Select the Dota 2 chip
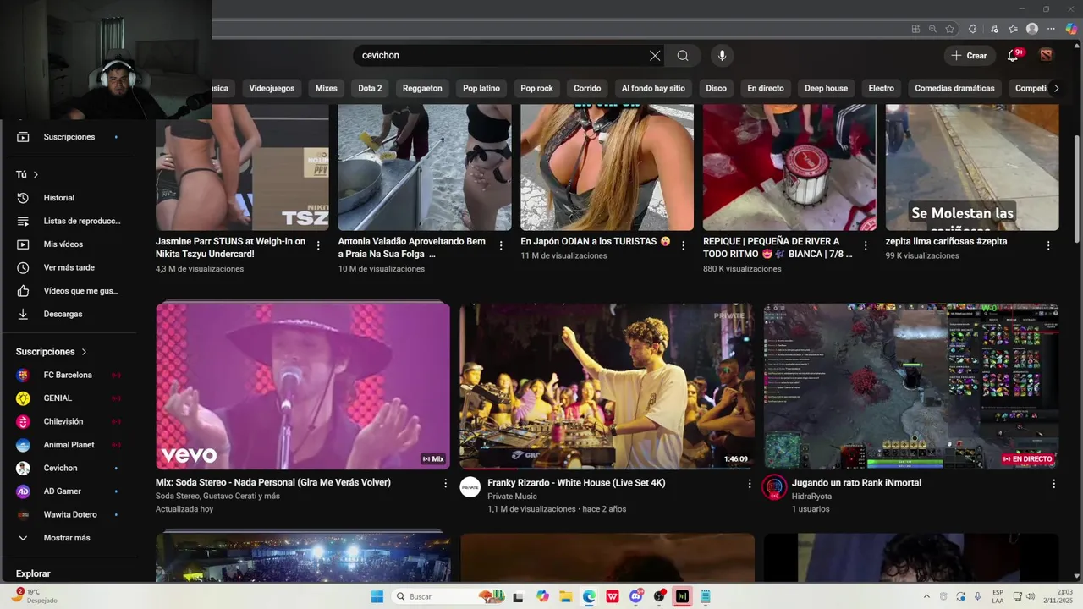 (370, 88)
